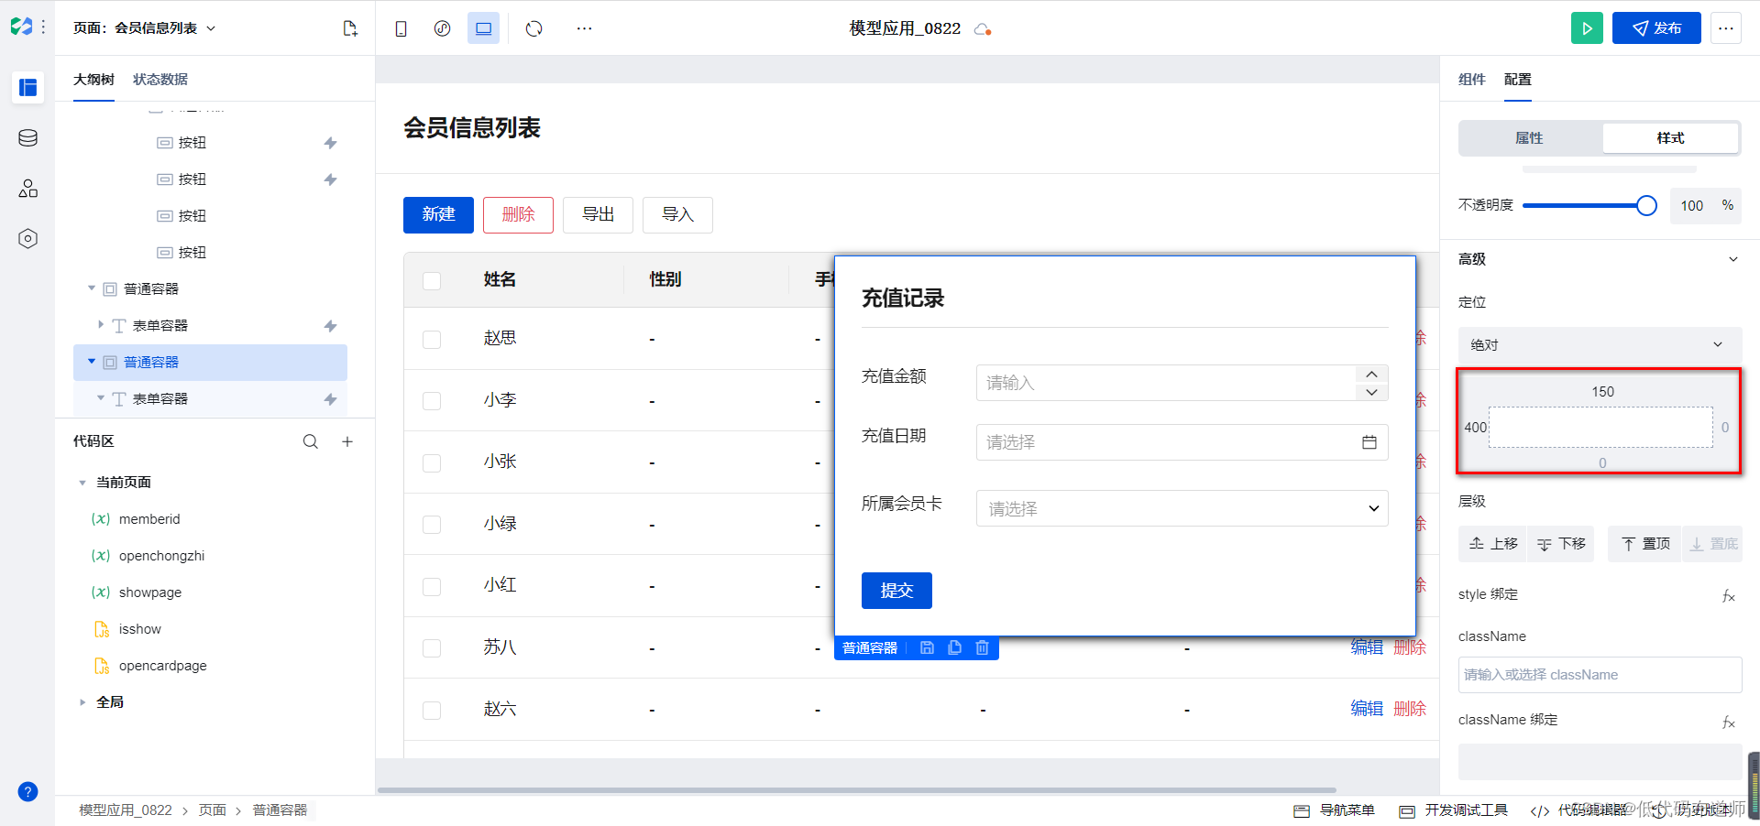Click the 发布 publish button

click(x=1656, y=28)
